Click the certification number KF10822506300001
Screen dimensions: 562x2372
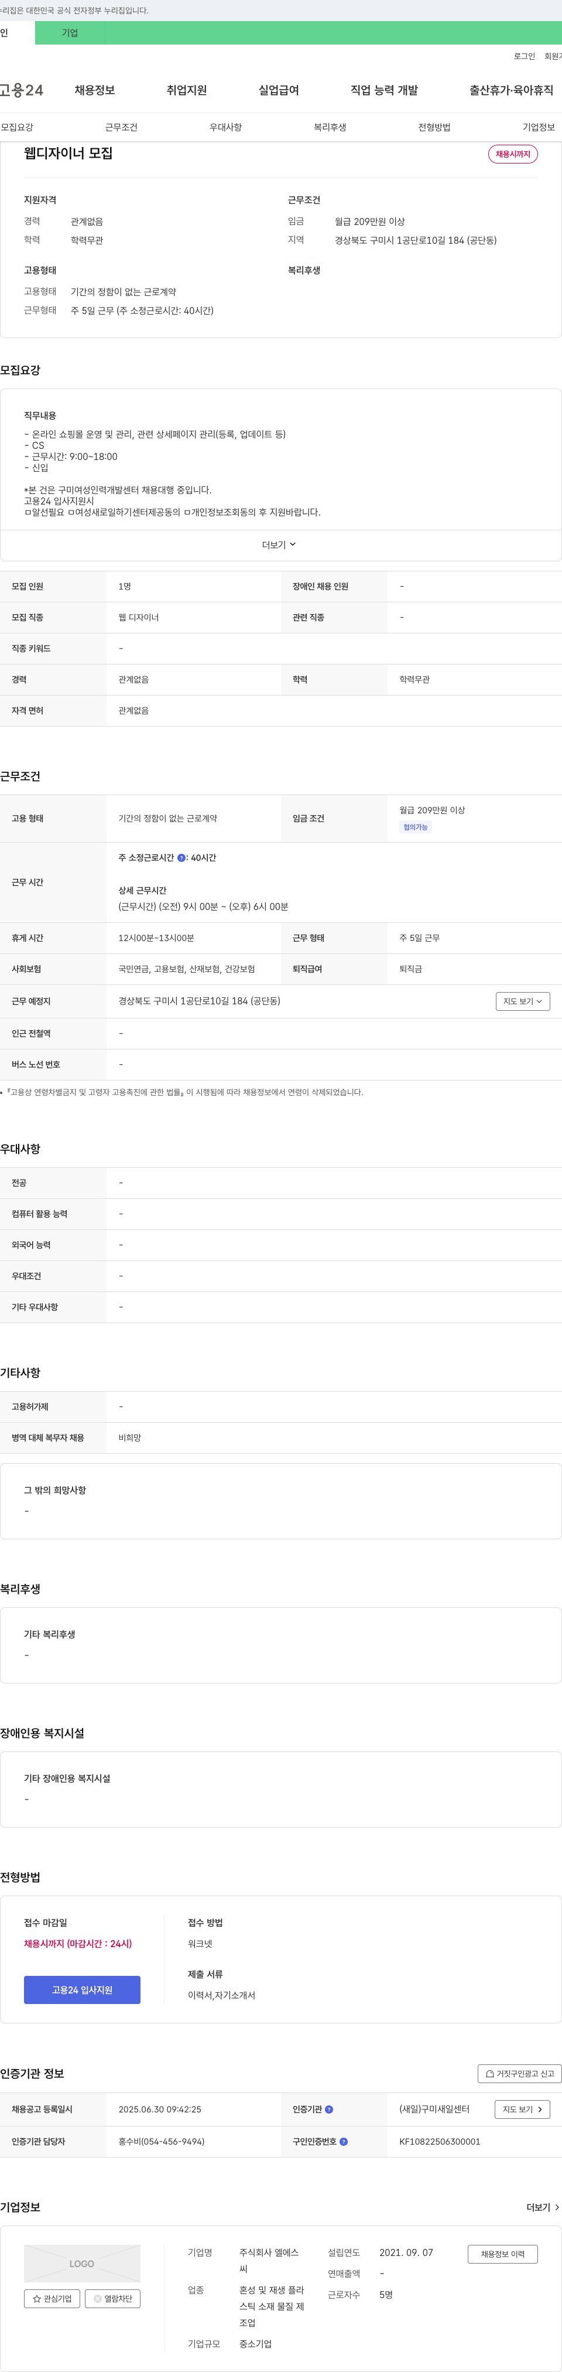pyautogui.click(x=440, y=2142)
